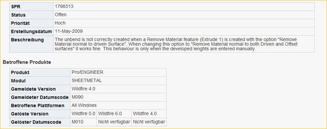Click the Gelöste Version row label
This screenshot has height=129, width=327.
30,114
